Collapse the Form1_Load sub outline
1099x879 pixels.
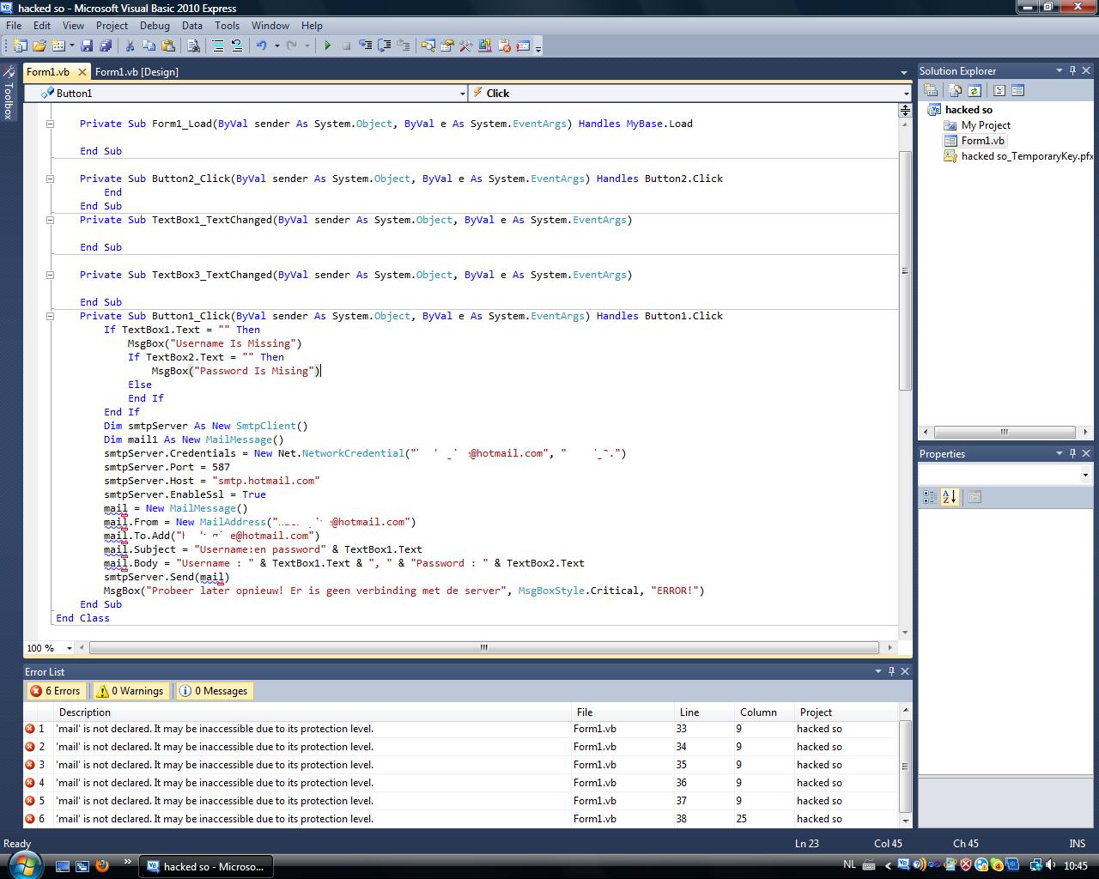(50, 124)
